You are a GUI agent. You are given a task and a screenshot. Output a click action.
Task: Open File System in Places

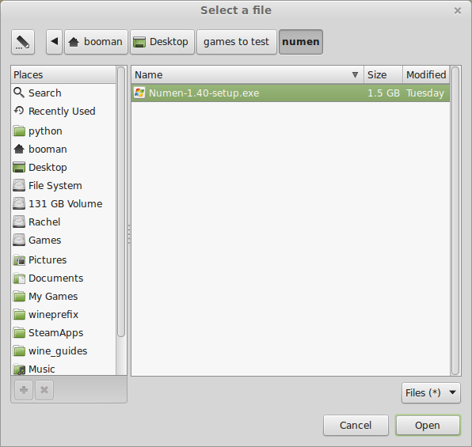(x=63, y=186)
